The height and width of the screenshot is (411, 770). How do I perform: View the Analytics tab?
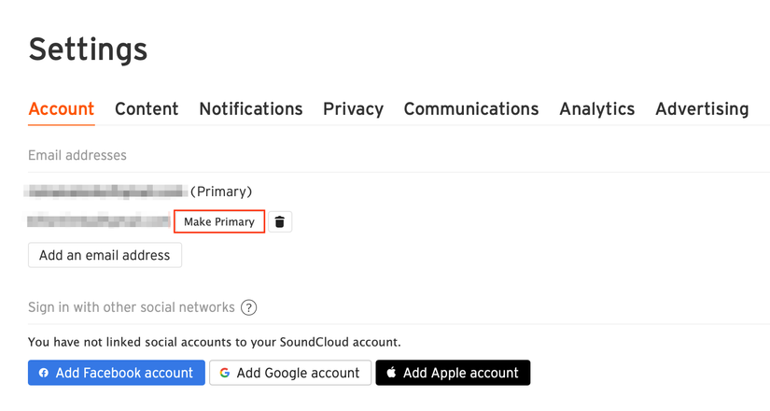click(x=597, y=108)
